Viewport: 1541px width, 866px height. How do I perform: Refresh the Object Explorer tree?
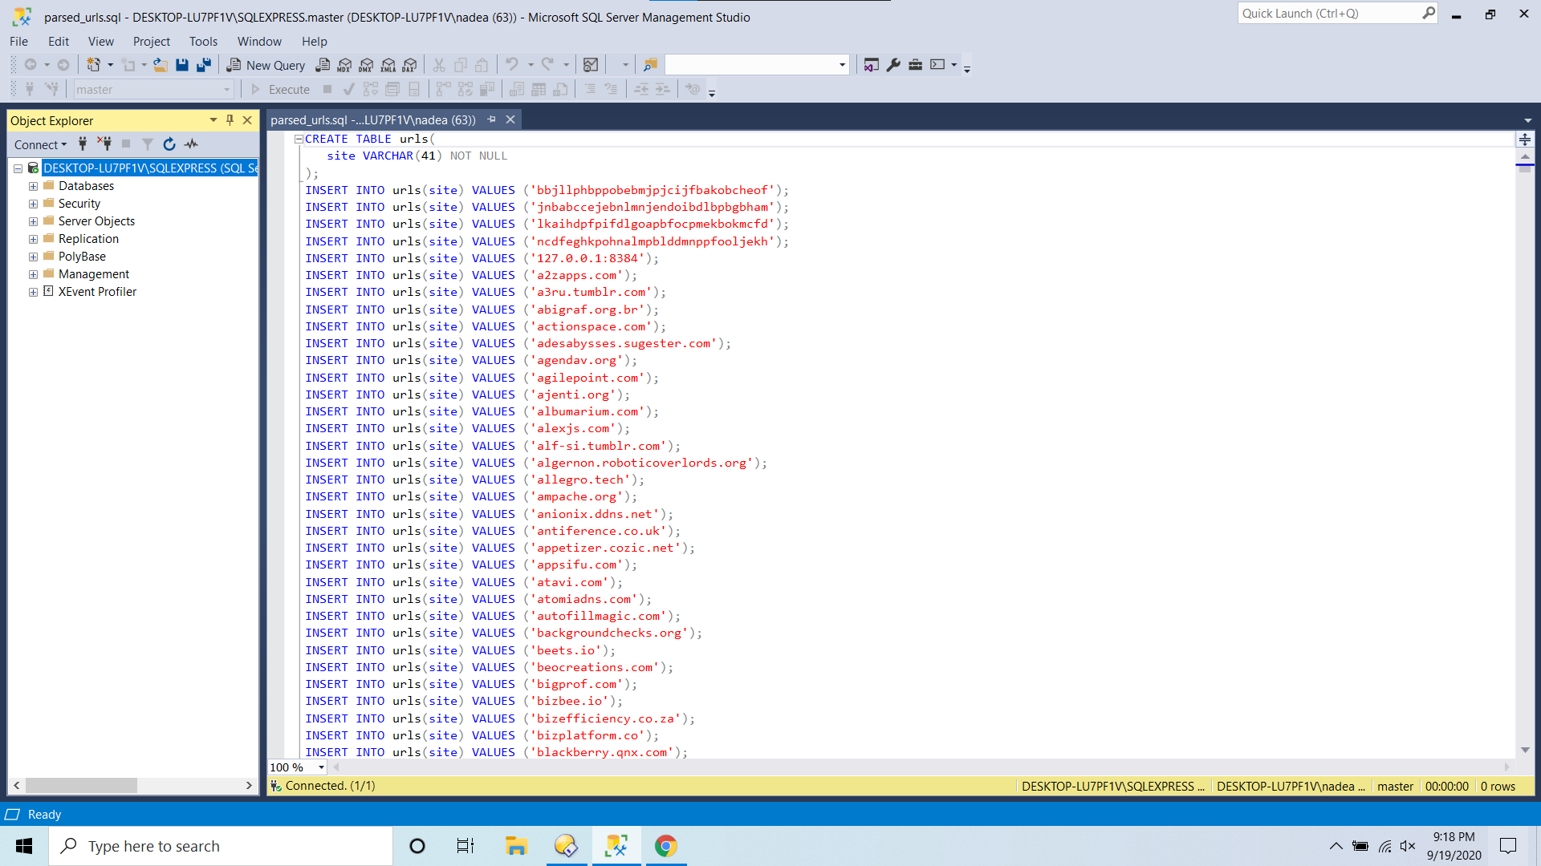point(169,144)
